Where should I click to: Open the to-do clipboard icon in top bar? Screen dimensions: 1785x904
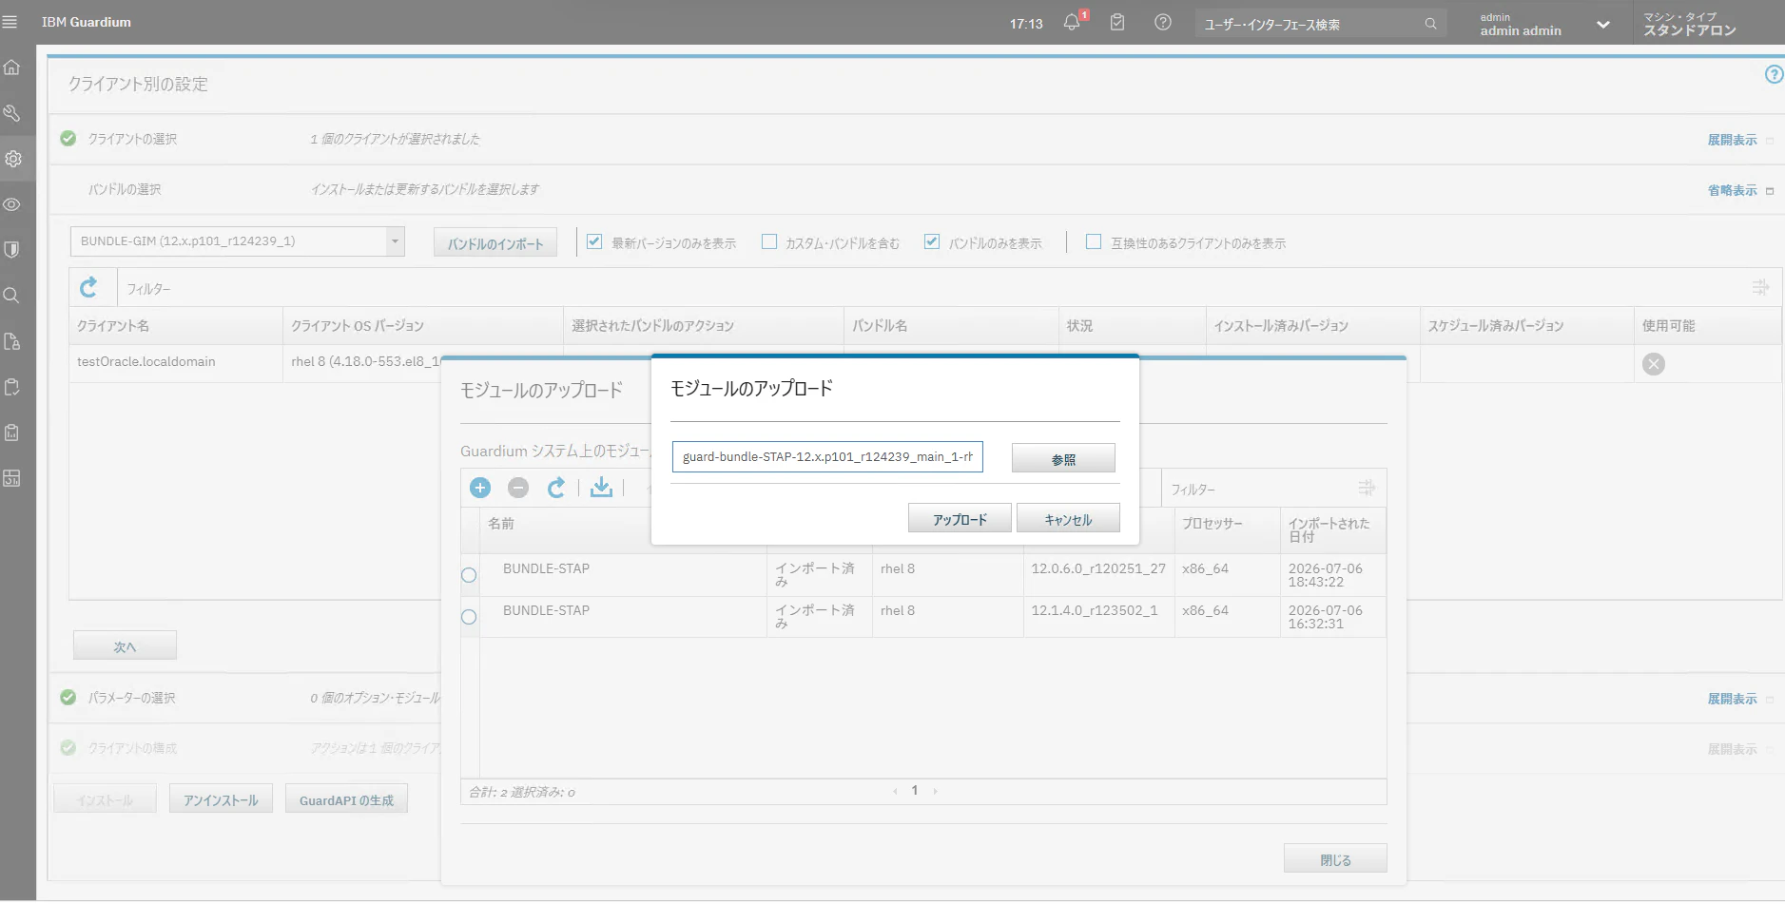tap(1117, 23)
